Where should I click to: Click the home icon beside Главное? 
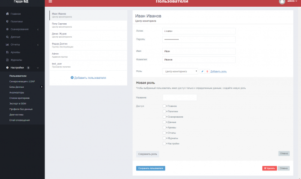pyautogui.click(x=7, y=14)
